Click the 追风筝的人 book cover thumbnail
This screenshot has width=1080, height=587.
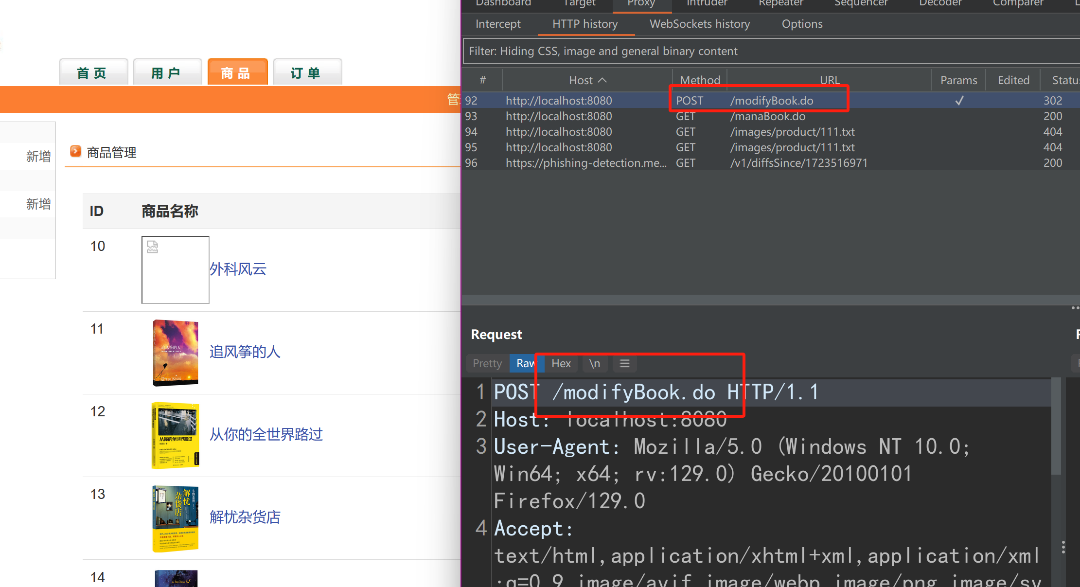(176, 353)
